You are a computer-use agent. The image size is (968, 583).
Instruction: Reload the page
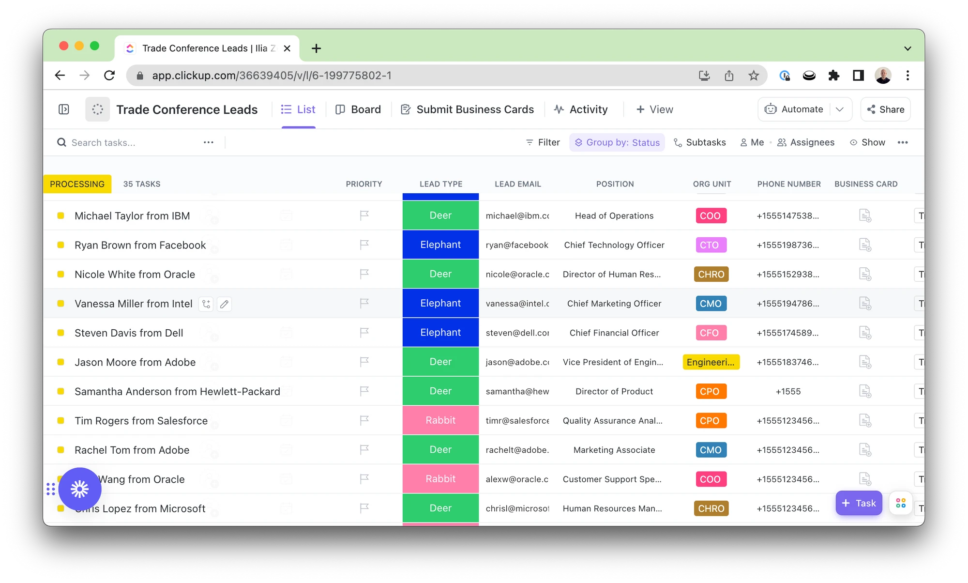coord(110,76)
